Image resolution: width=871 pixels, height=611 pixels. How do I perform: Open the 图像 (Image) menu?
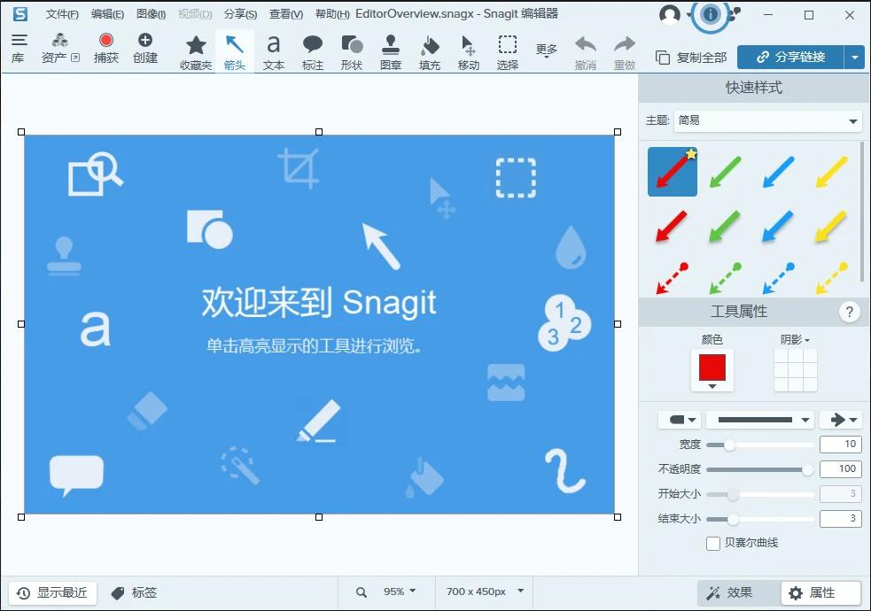coord(149,13)
